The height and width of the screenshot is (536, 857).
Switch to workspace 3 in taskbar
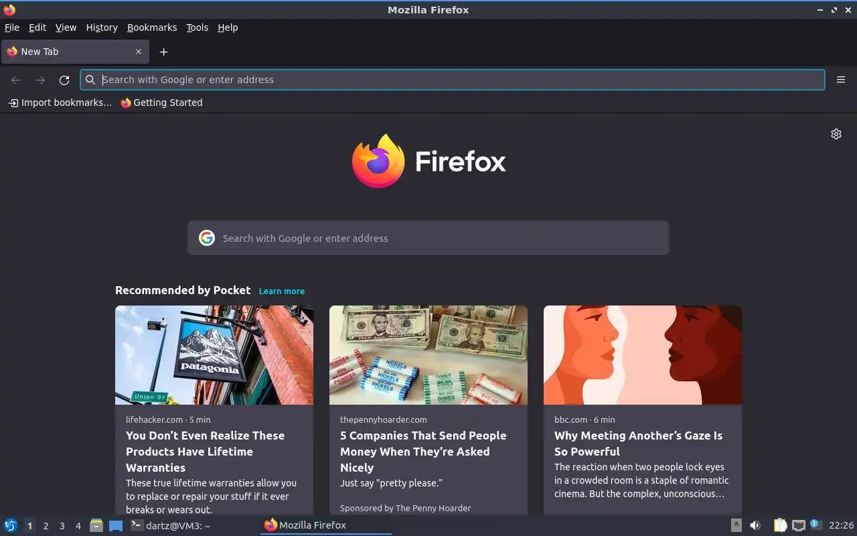click(62, 526)
